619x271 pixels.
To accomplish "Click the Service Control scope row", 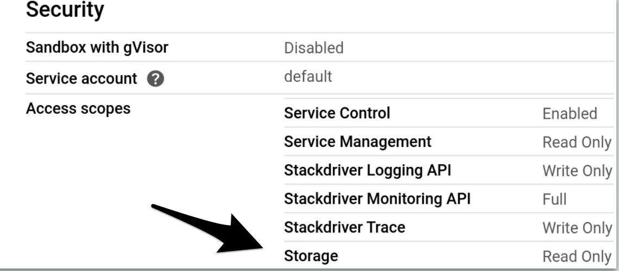I will point(337,114).
